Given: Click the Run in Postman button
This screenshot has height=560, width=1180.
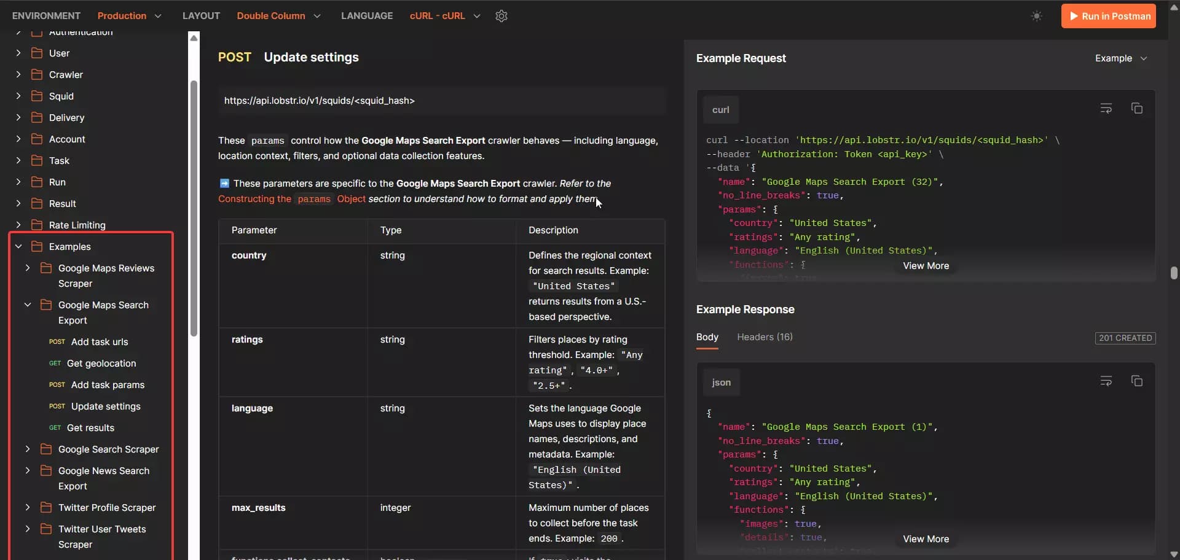Looking at the screenshot, I should click(x=1109, y=16).
